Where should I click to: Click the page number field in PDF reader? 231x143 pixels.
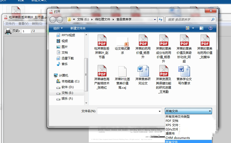pyautogui.click(x=26, y=31)
